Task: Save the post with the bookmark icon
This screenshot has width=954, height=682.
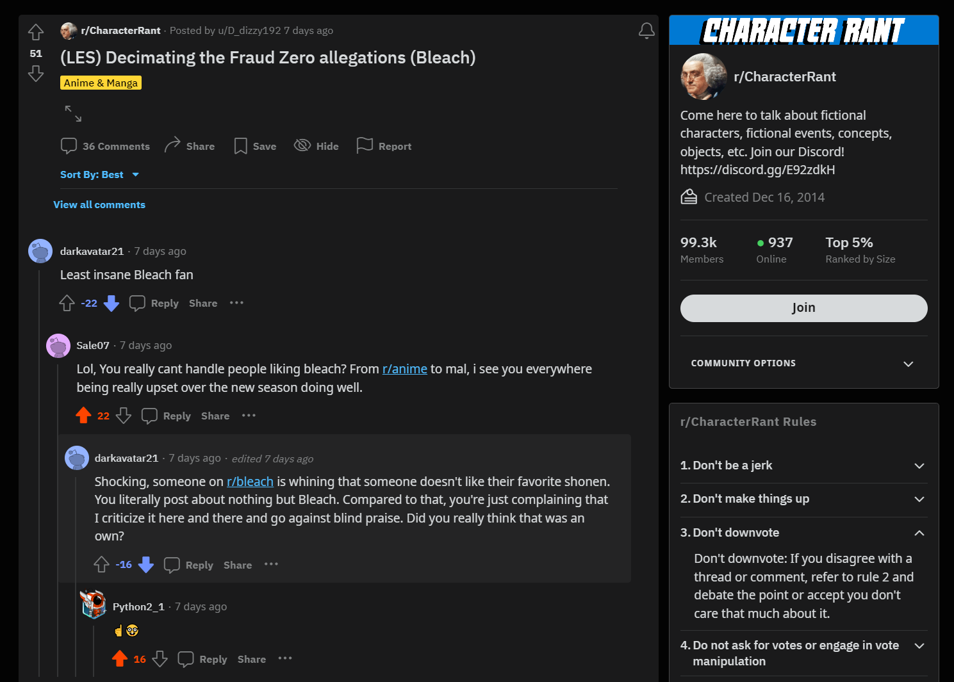Action: (241, 146)
